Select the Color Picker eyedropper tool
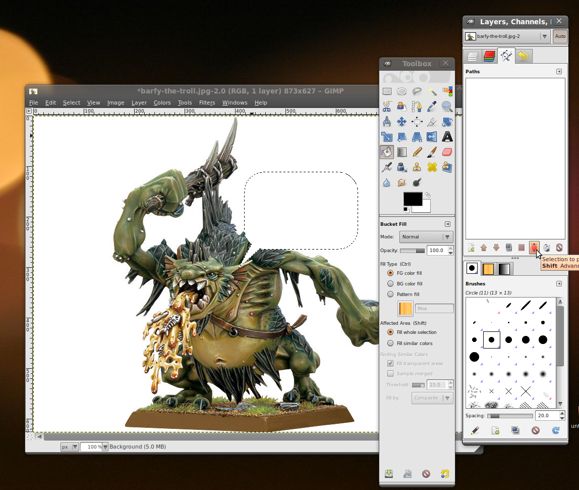579x490 pixels. pyautogui.click(x=432, y=107)
